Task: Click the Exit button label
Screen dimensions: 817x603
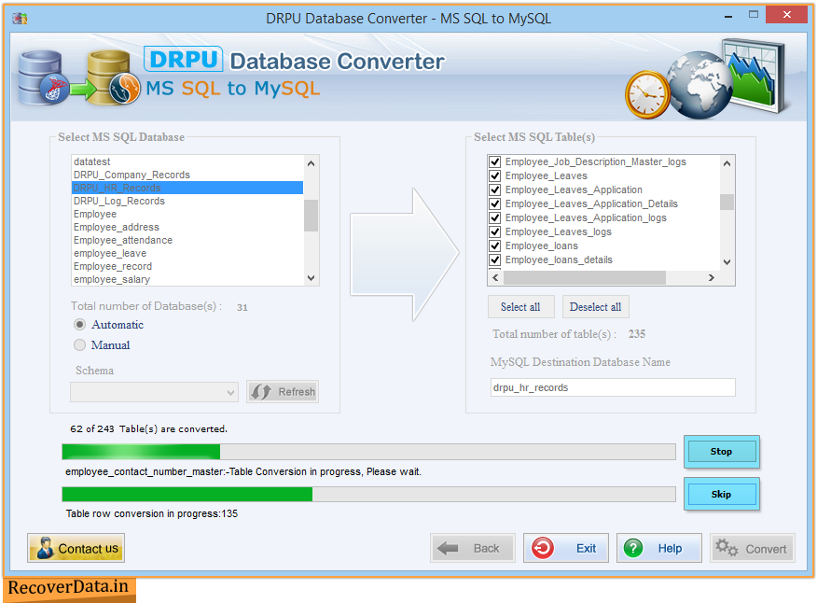Action: click(586, 548)
